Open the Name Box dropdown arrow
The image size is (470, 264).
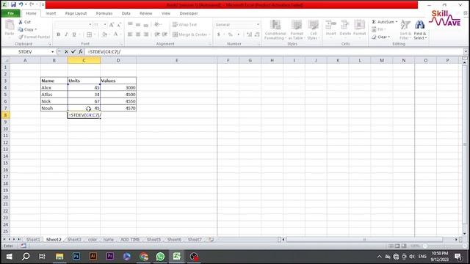[x=52, y=52]
